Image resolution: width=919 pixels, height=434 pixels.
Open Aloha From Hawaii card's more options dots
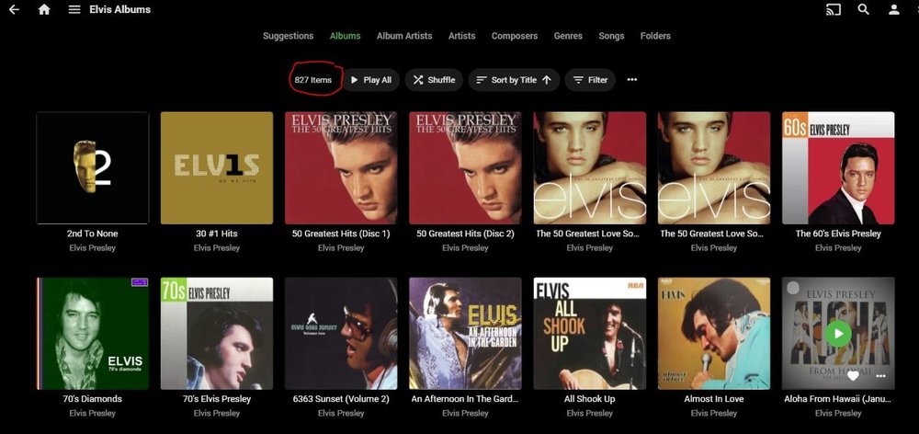tap(880, 376)
